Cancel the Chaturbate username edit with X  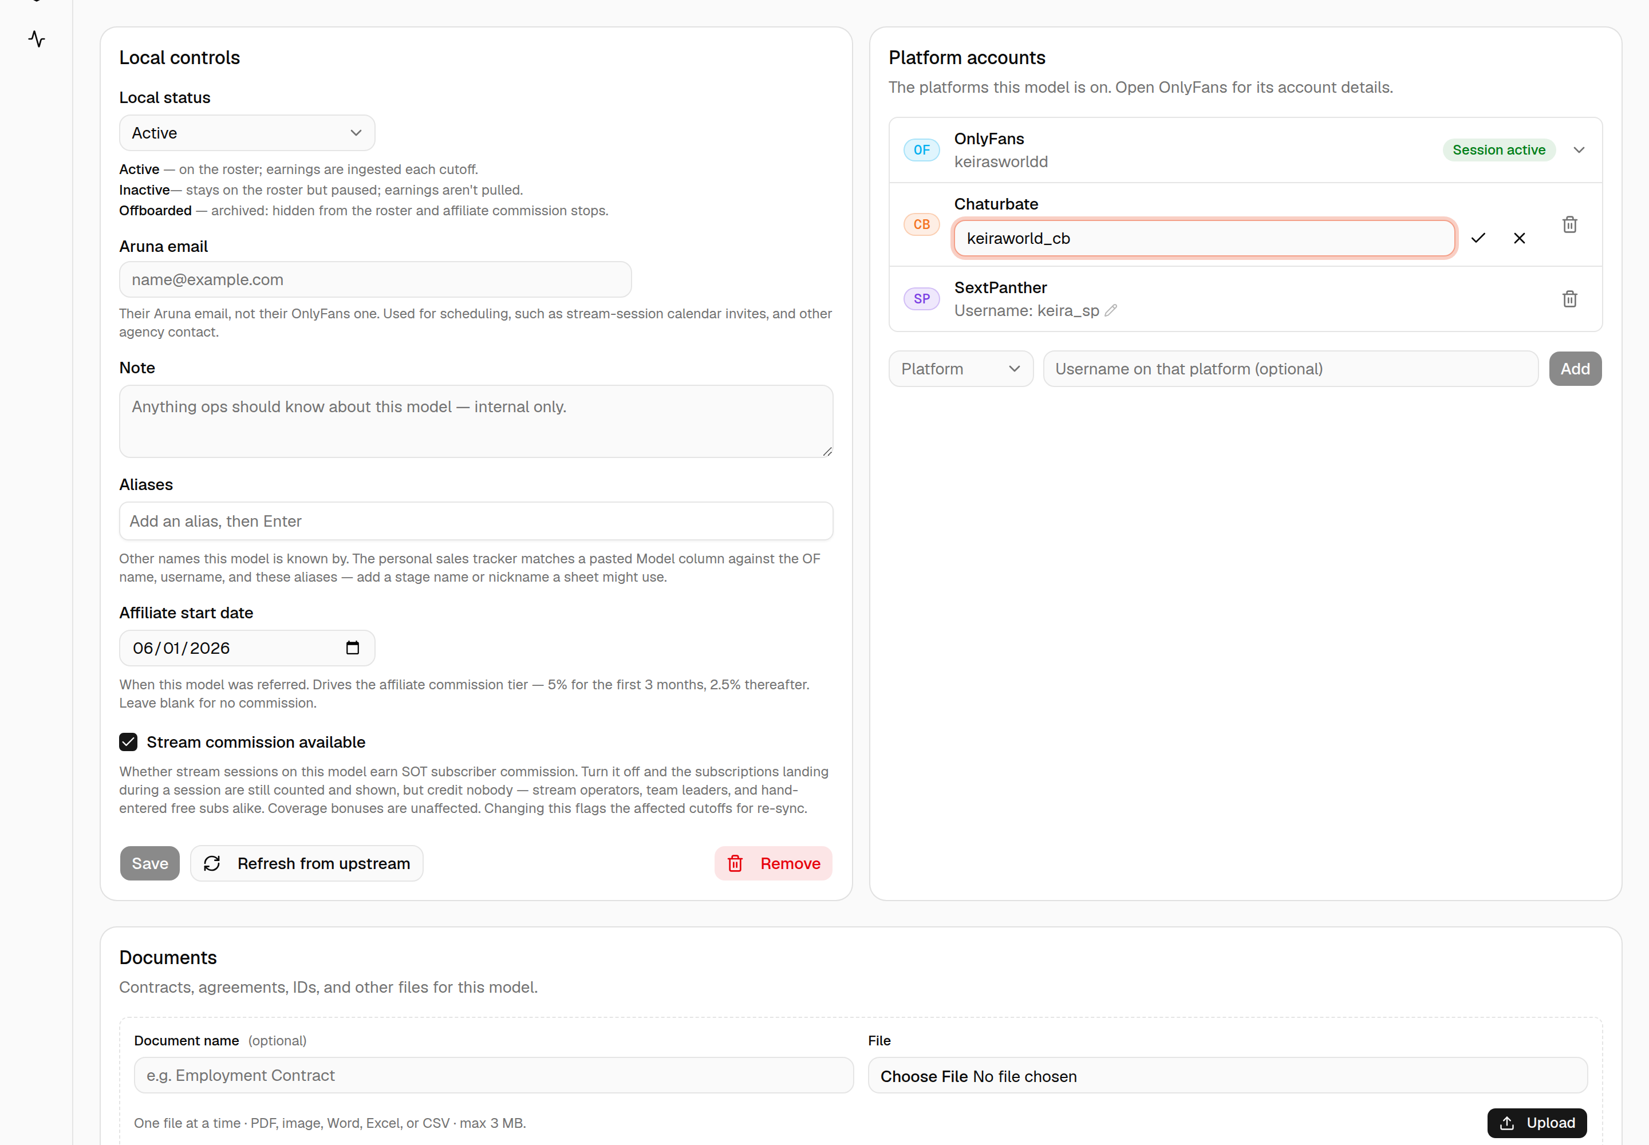pyautogui.click(x=1519, y=238)
